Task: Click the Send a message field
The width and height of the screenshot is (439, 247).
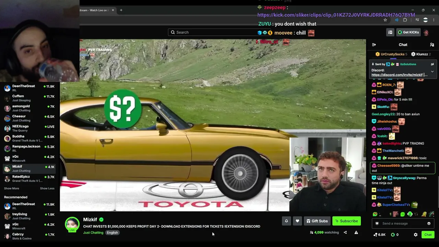Action: point(403,223)
